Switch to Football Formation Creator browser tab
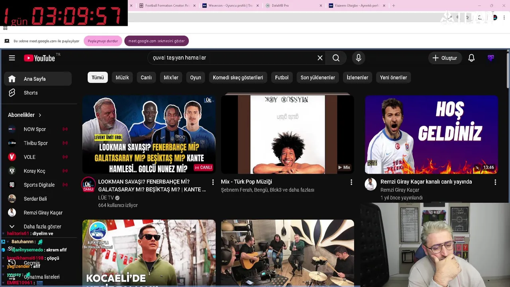The height and width of the screenshot is (287, 510). [167, 6]
